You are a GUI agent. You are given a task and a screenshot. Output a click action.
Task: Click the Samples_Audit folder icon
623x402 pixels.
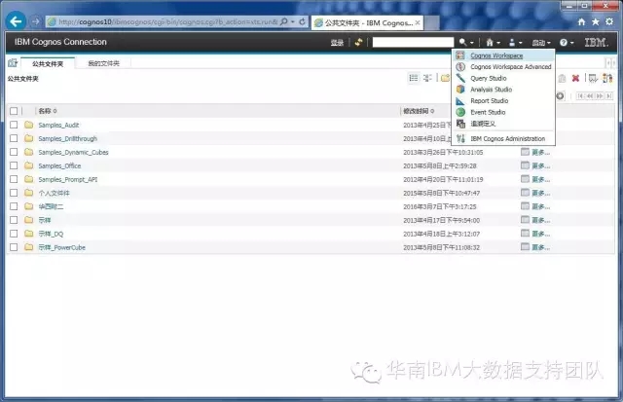[28, 125]
